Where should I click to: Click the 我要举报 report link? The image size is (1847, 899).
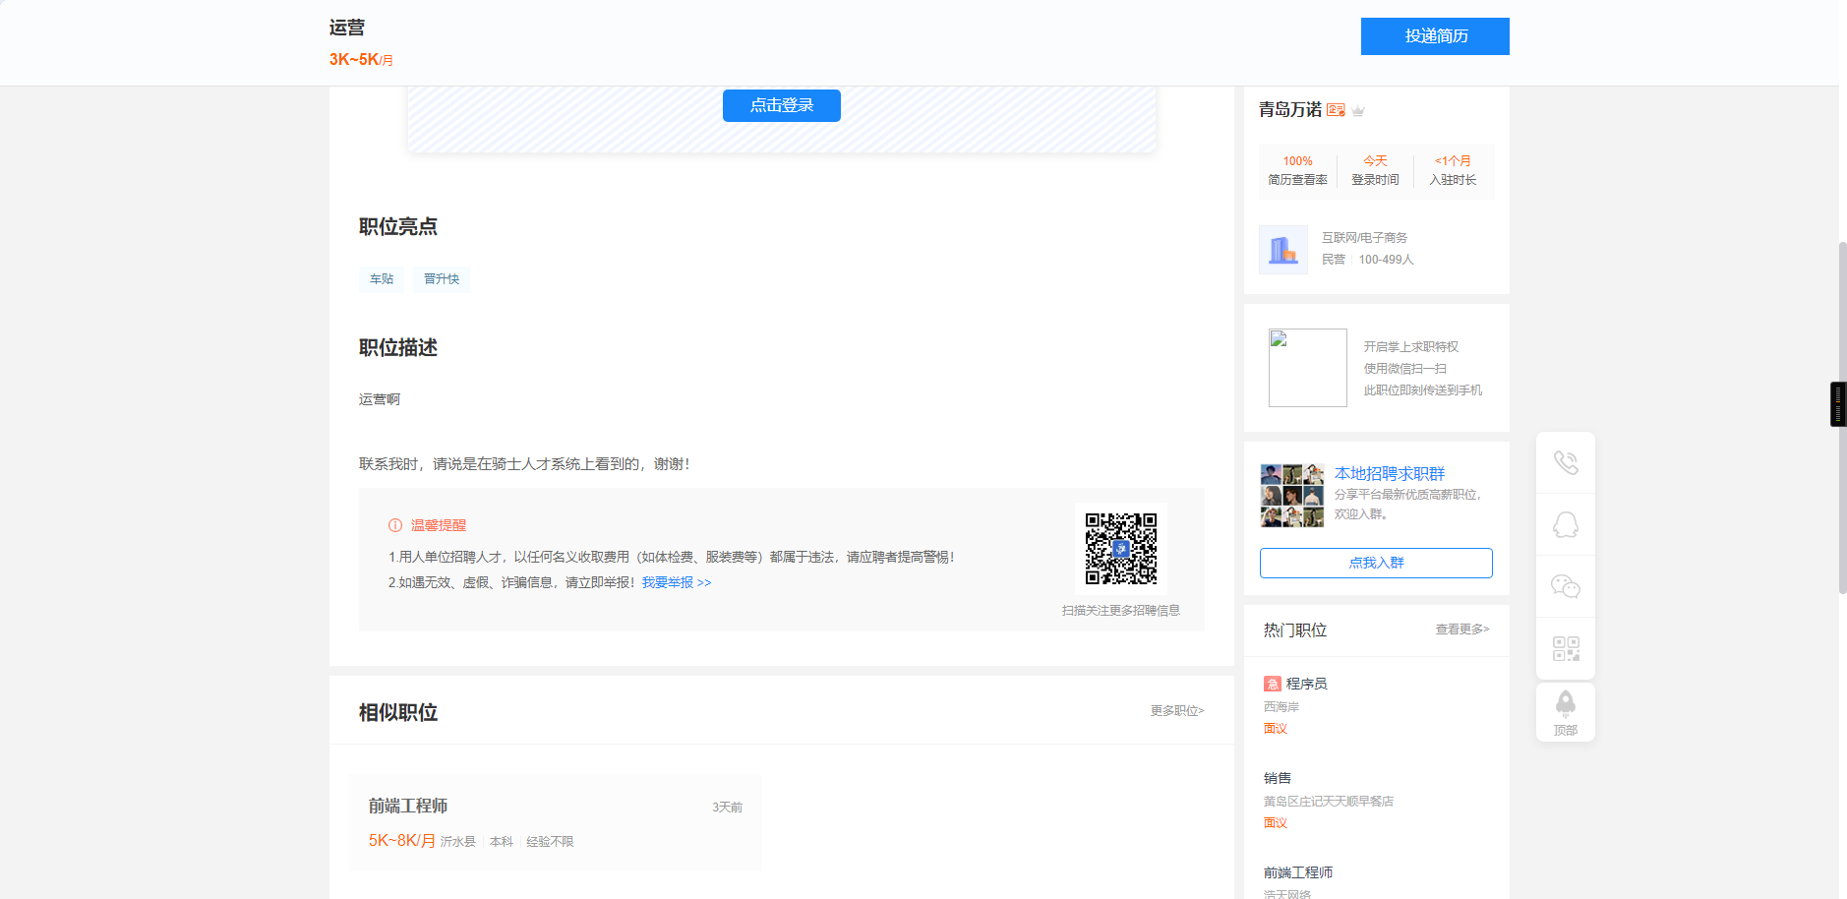[669, 582]
